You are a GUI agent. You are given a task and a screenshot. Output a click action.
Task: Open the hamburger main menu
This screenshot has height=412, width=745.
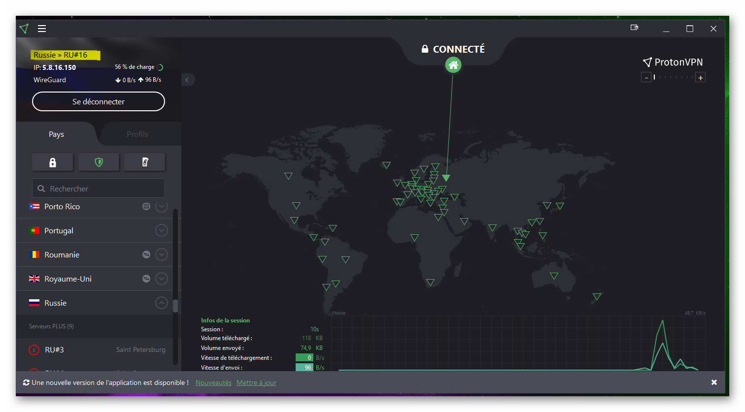click(x=42, y=29)
